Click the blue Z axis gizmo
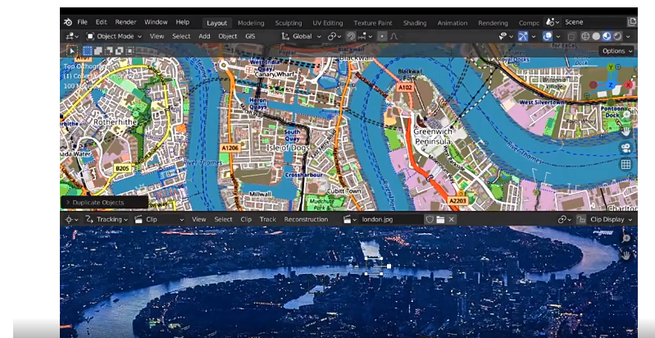The image size is (655, 338). 610,85
